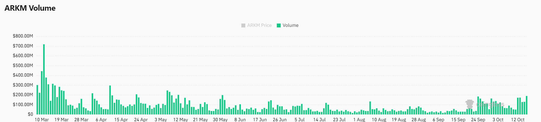Click the 10 Aug date label
541x122 pixels.
pos(379,120)
